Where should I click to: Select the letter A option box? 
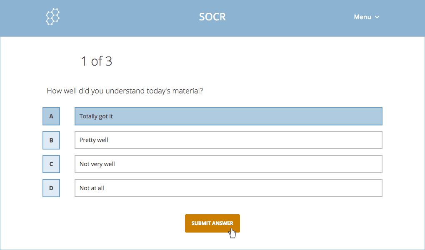tap(51, 116)
